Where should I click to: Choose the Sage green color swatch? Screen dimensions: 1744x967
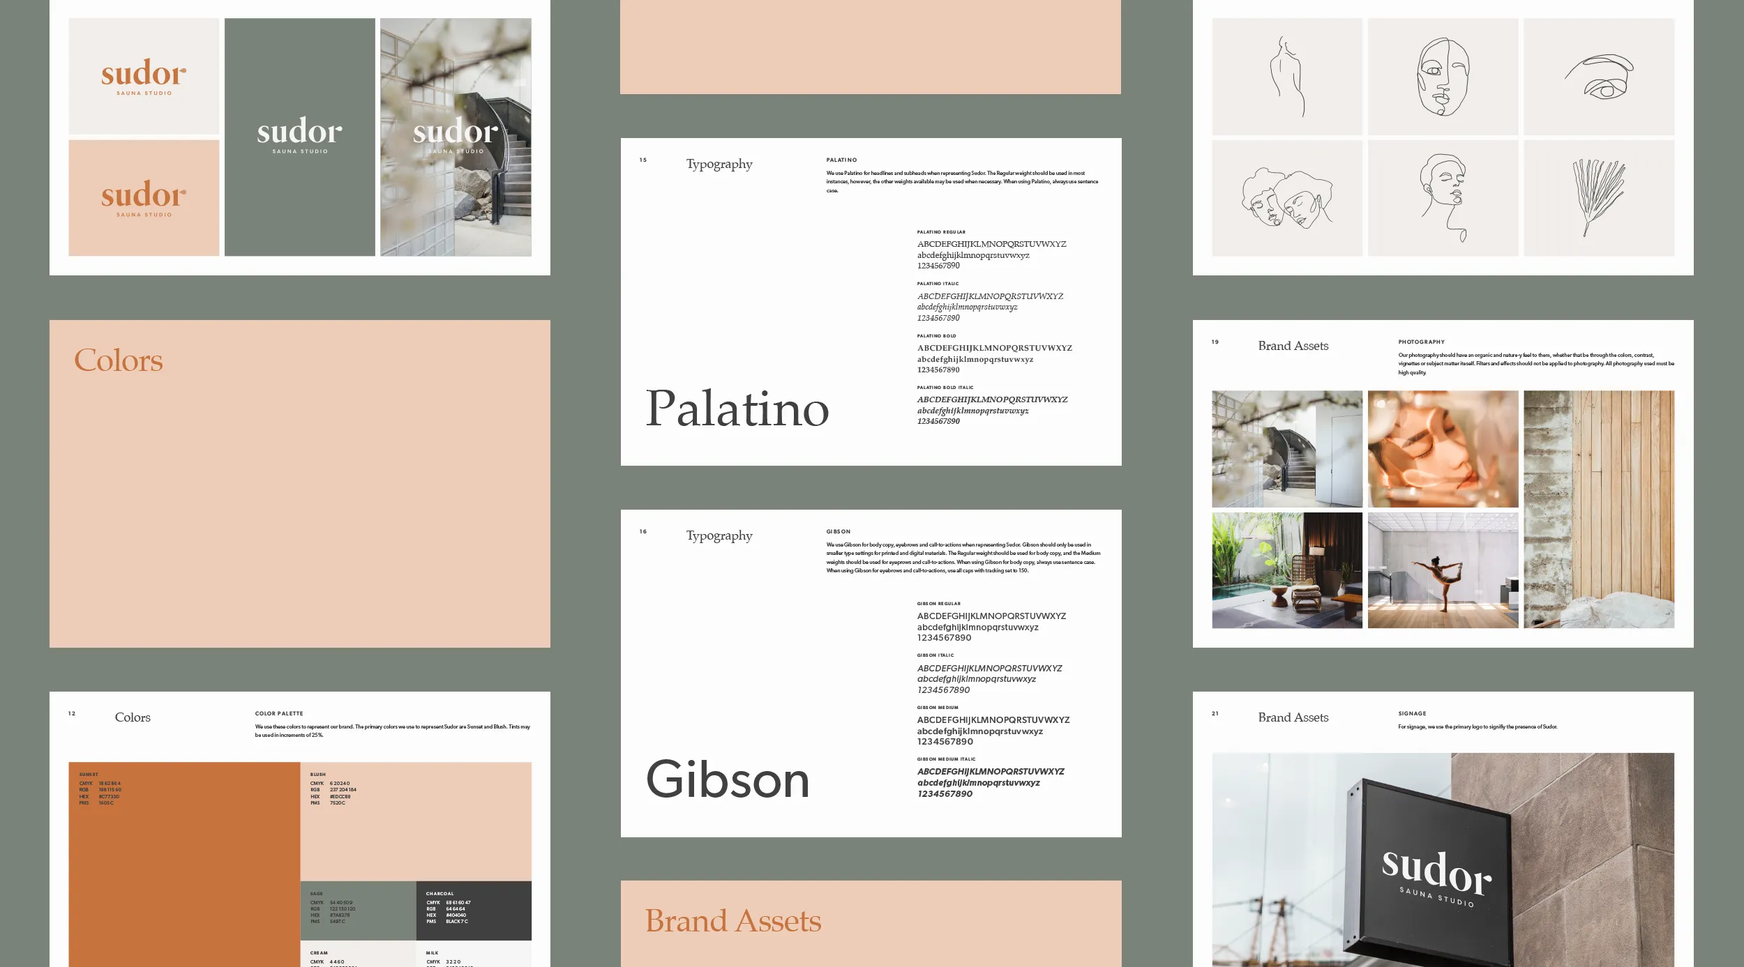click(358, 911)
